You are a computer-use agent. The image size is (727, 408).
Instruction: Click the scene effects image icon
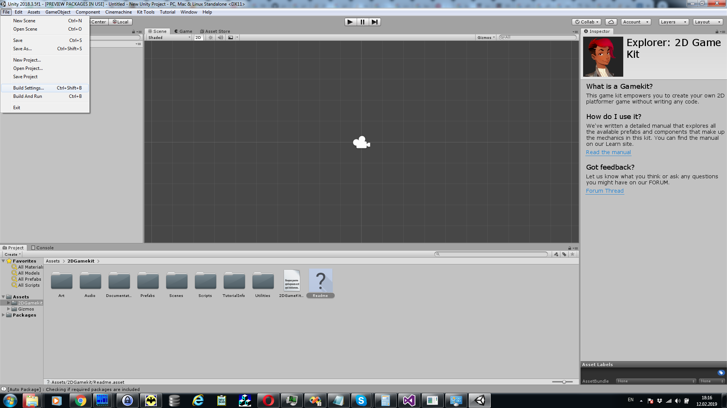tap(231, 37)
